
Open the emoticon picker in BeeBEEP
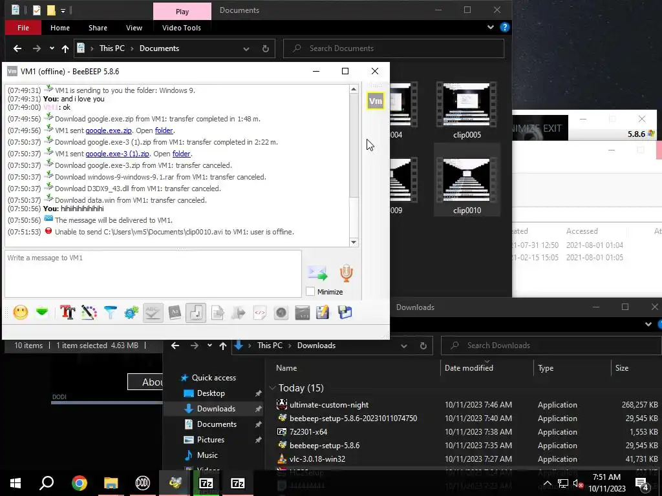tap(20, 313)
